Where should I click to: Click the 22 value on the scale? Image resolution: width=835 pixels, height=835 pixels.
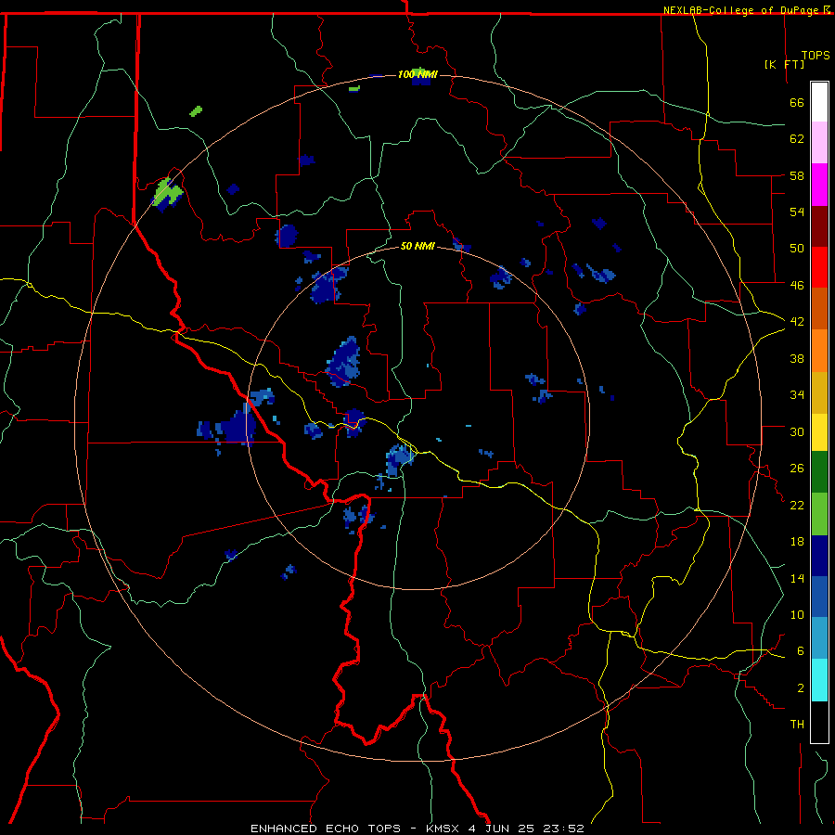pyautogui.click(x=797, y=505)
